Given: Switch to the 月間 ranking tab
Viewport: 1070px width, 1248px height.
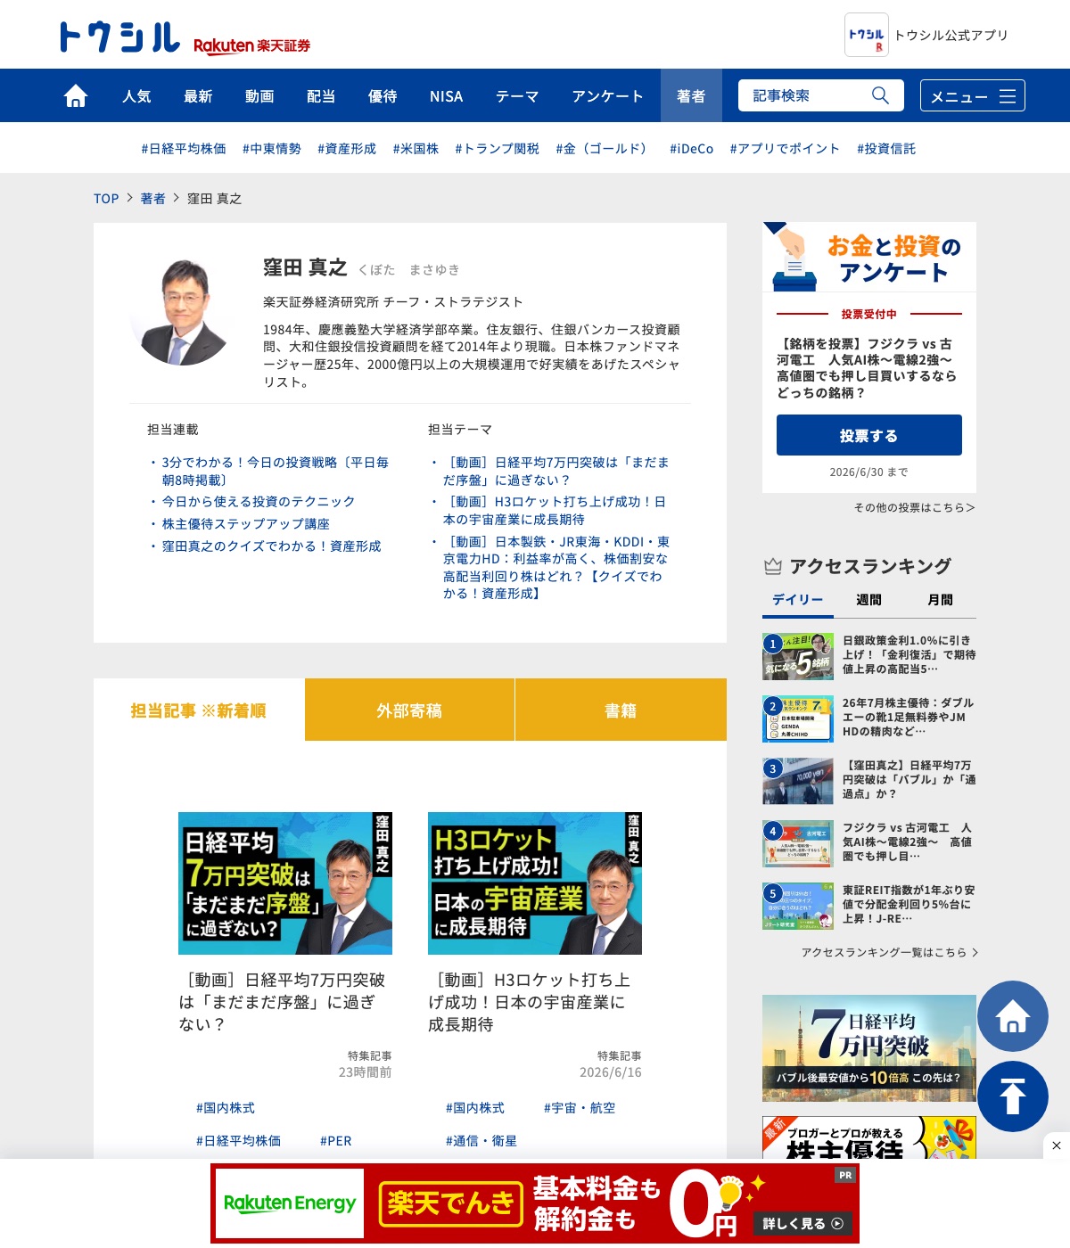Looking at the screenshot, I should 941,600.
